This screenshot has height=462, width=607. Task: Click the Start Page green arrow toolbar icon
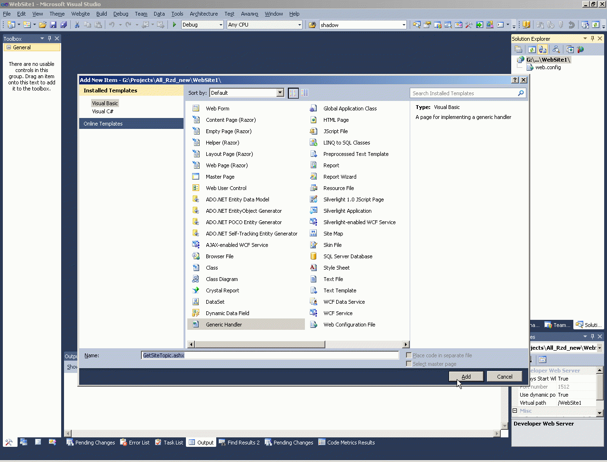(479, 25)
